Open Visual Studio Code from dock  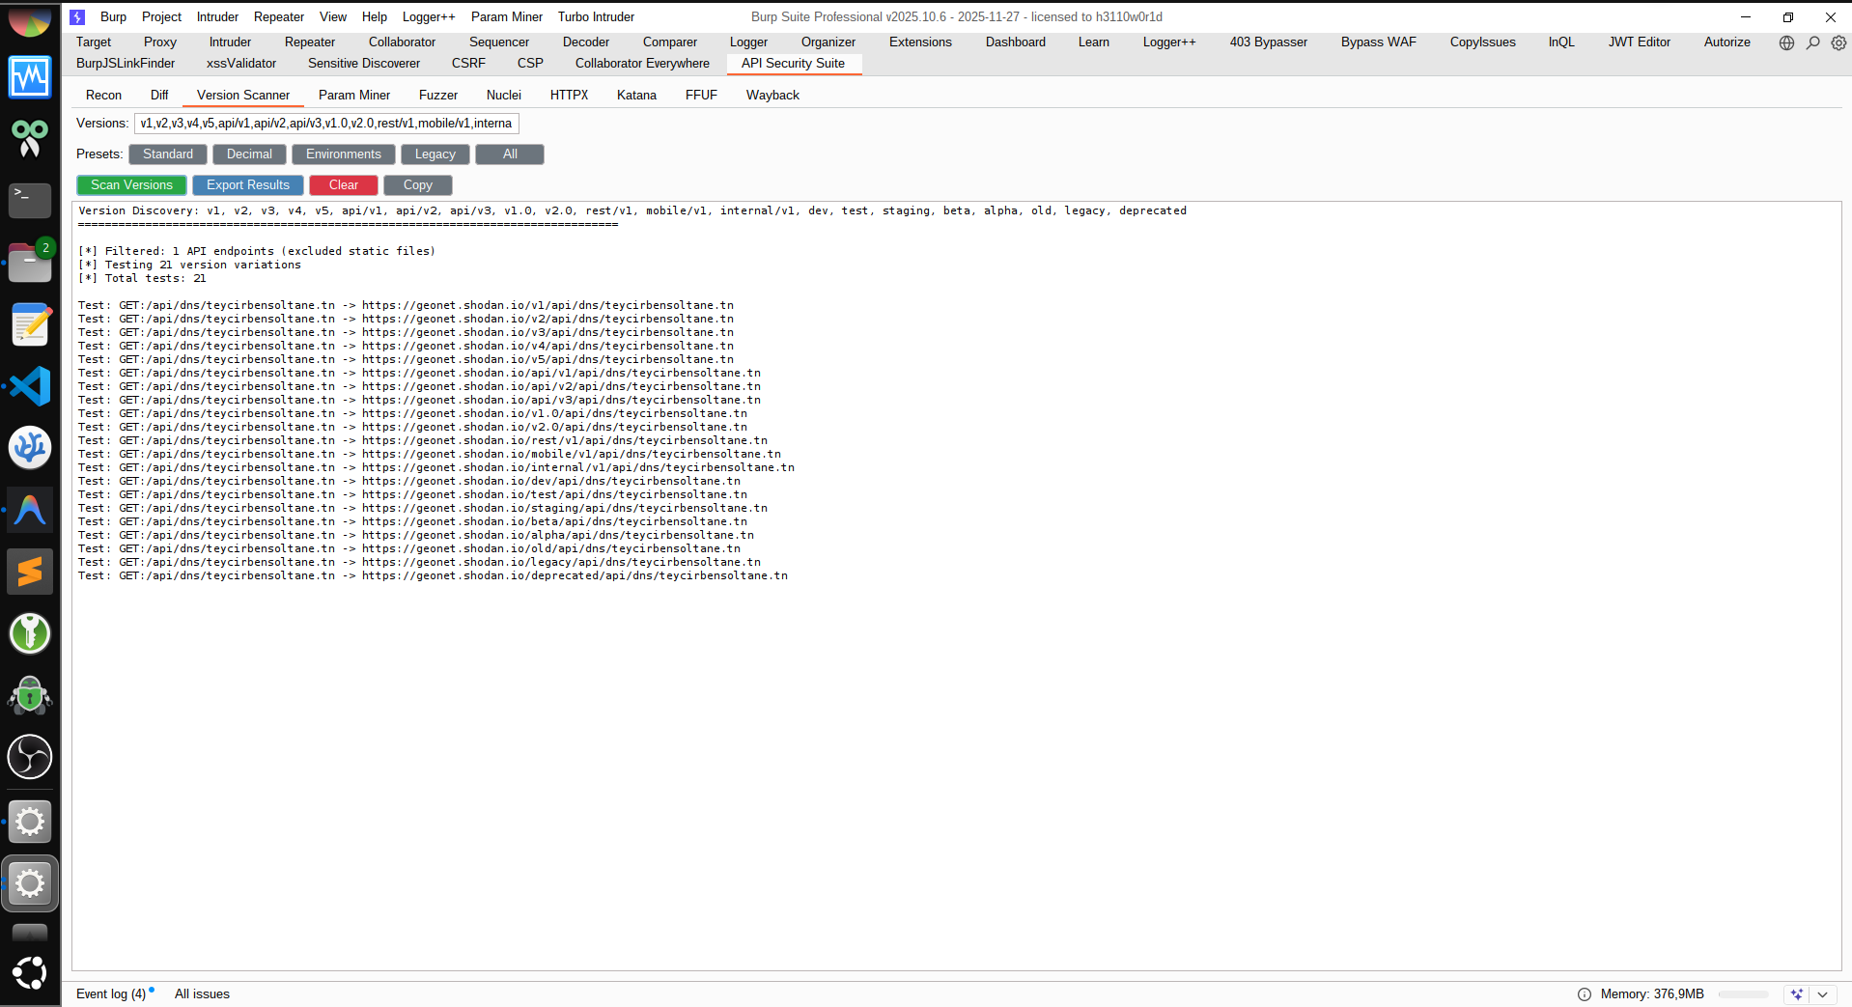30,386
